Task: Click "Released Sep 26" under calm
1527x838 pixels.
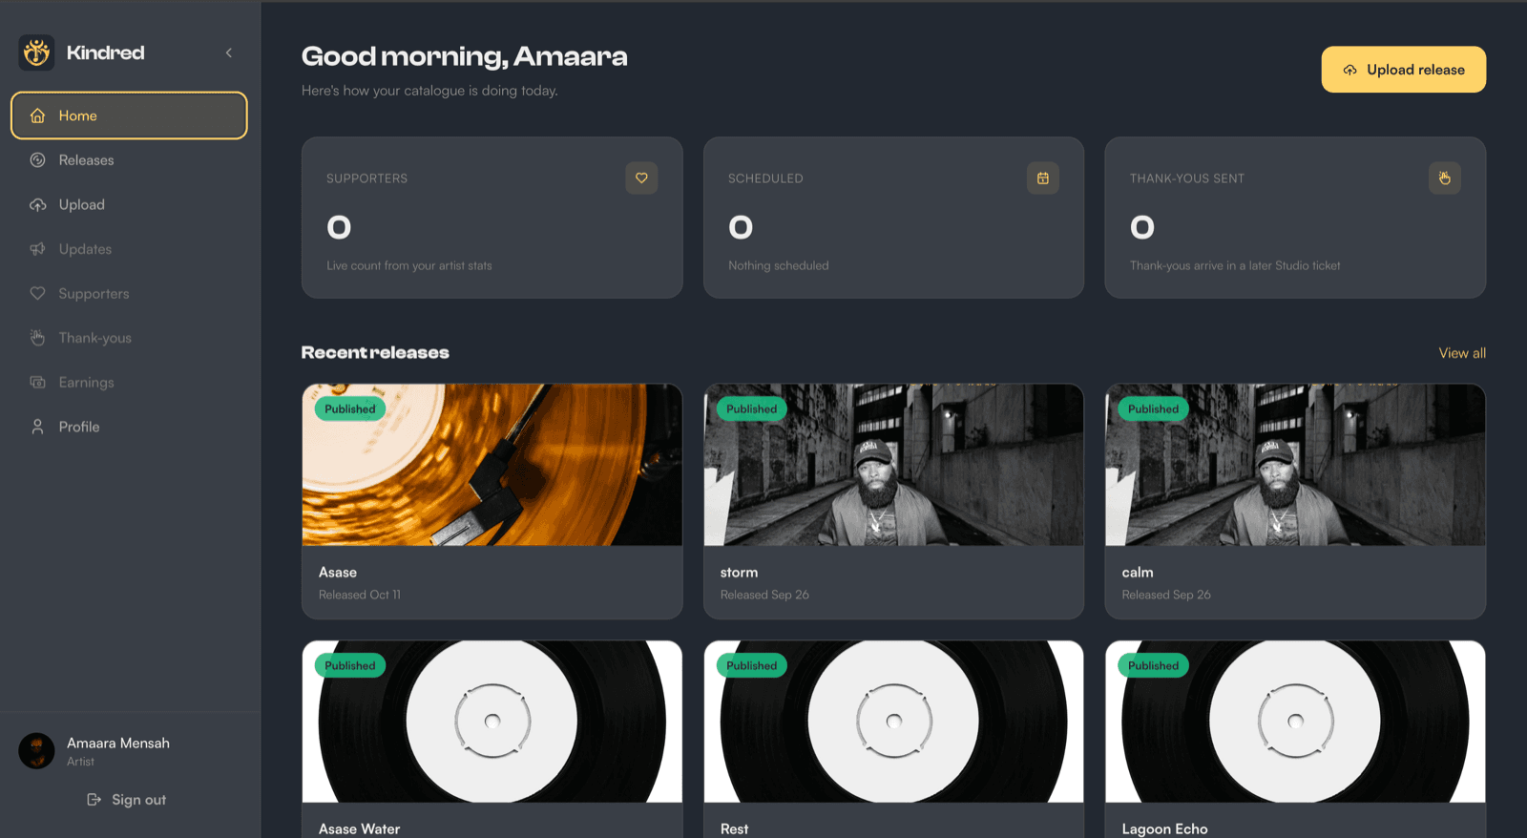Action: 1166,595
